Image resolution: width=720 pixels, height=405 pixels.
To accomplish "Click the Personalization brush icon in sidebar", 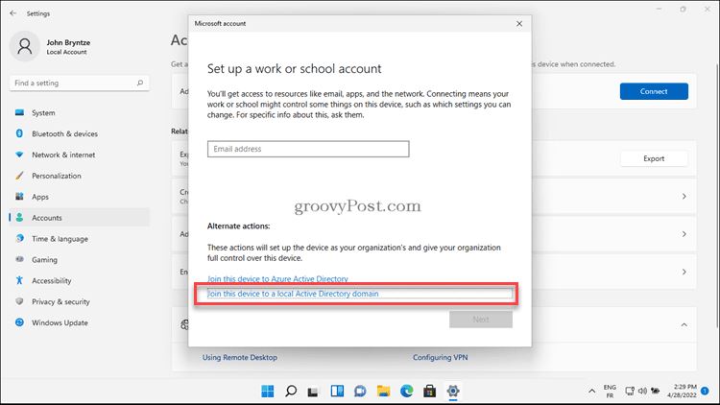I will click(19, 176).
